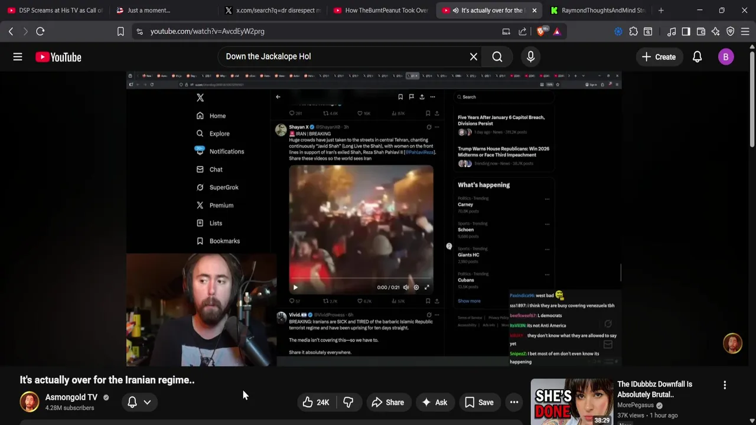Open the YouTube guide hamburger menu

click(x=18, y=57)
